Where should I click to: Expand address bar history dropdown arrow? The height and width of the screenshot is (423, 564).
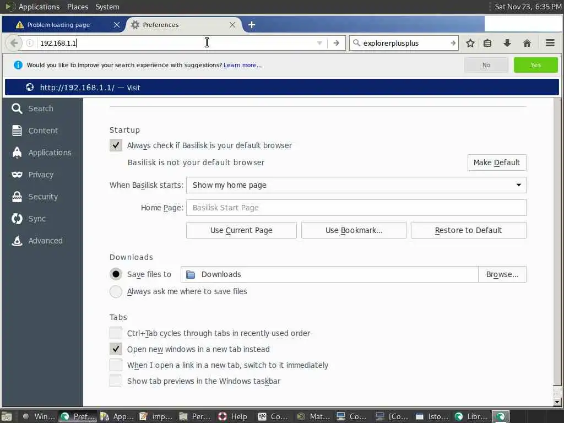click(319, 43)
